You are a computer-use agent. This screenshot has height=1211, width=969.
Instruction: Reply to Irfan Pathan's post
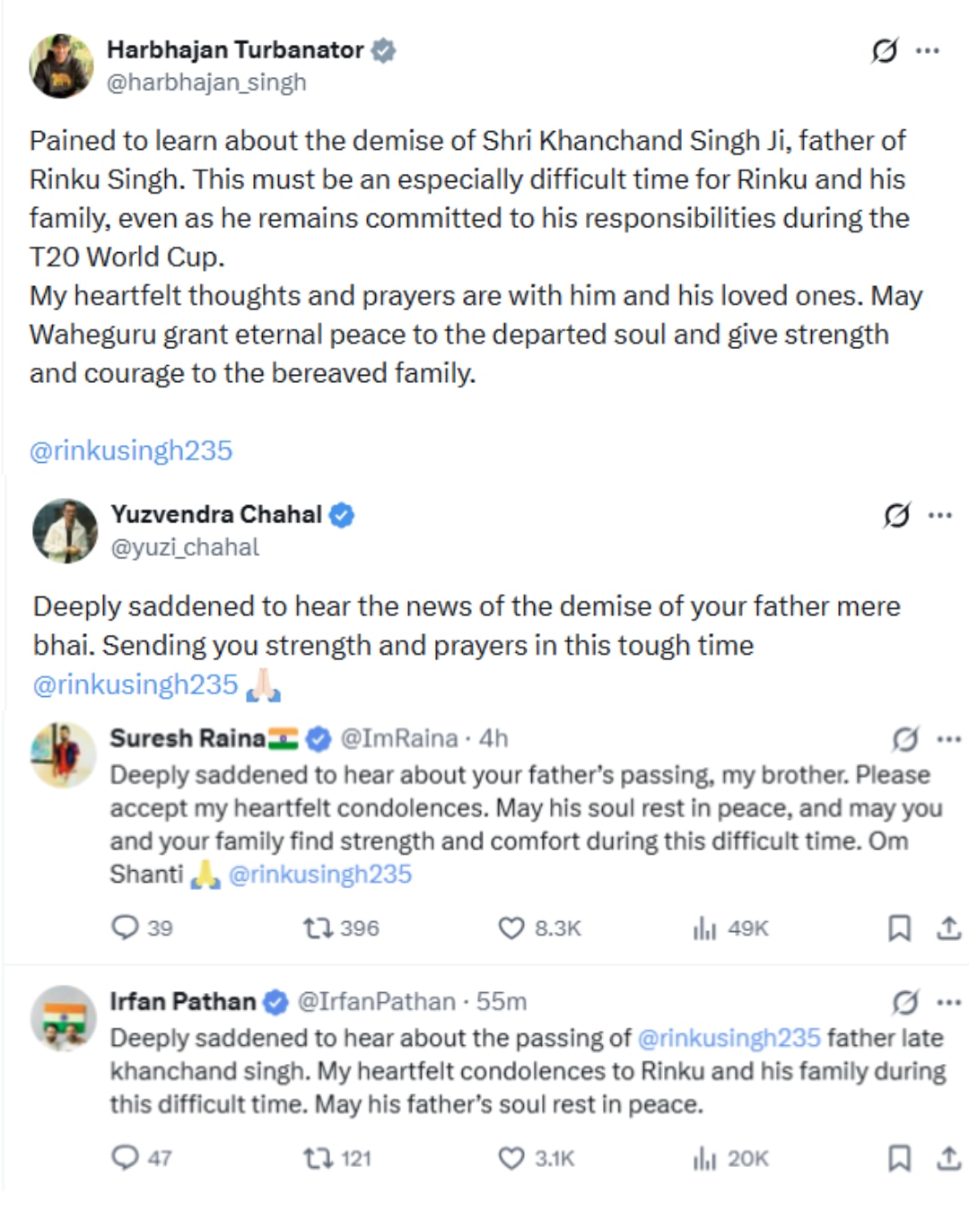coord(125,1157)
